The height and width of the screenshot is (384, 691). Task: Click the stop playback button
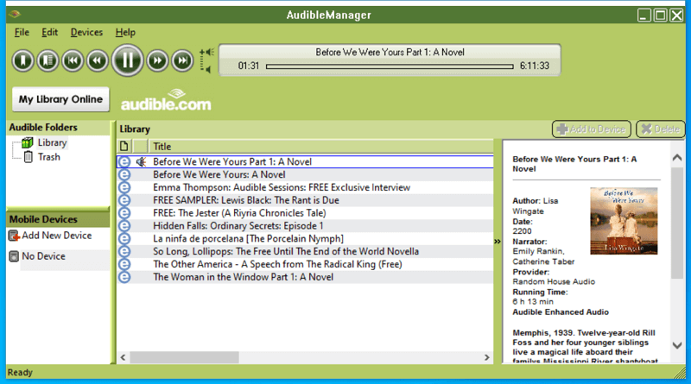22,60
